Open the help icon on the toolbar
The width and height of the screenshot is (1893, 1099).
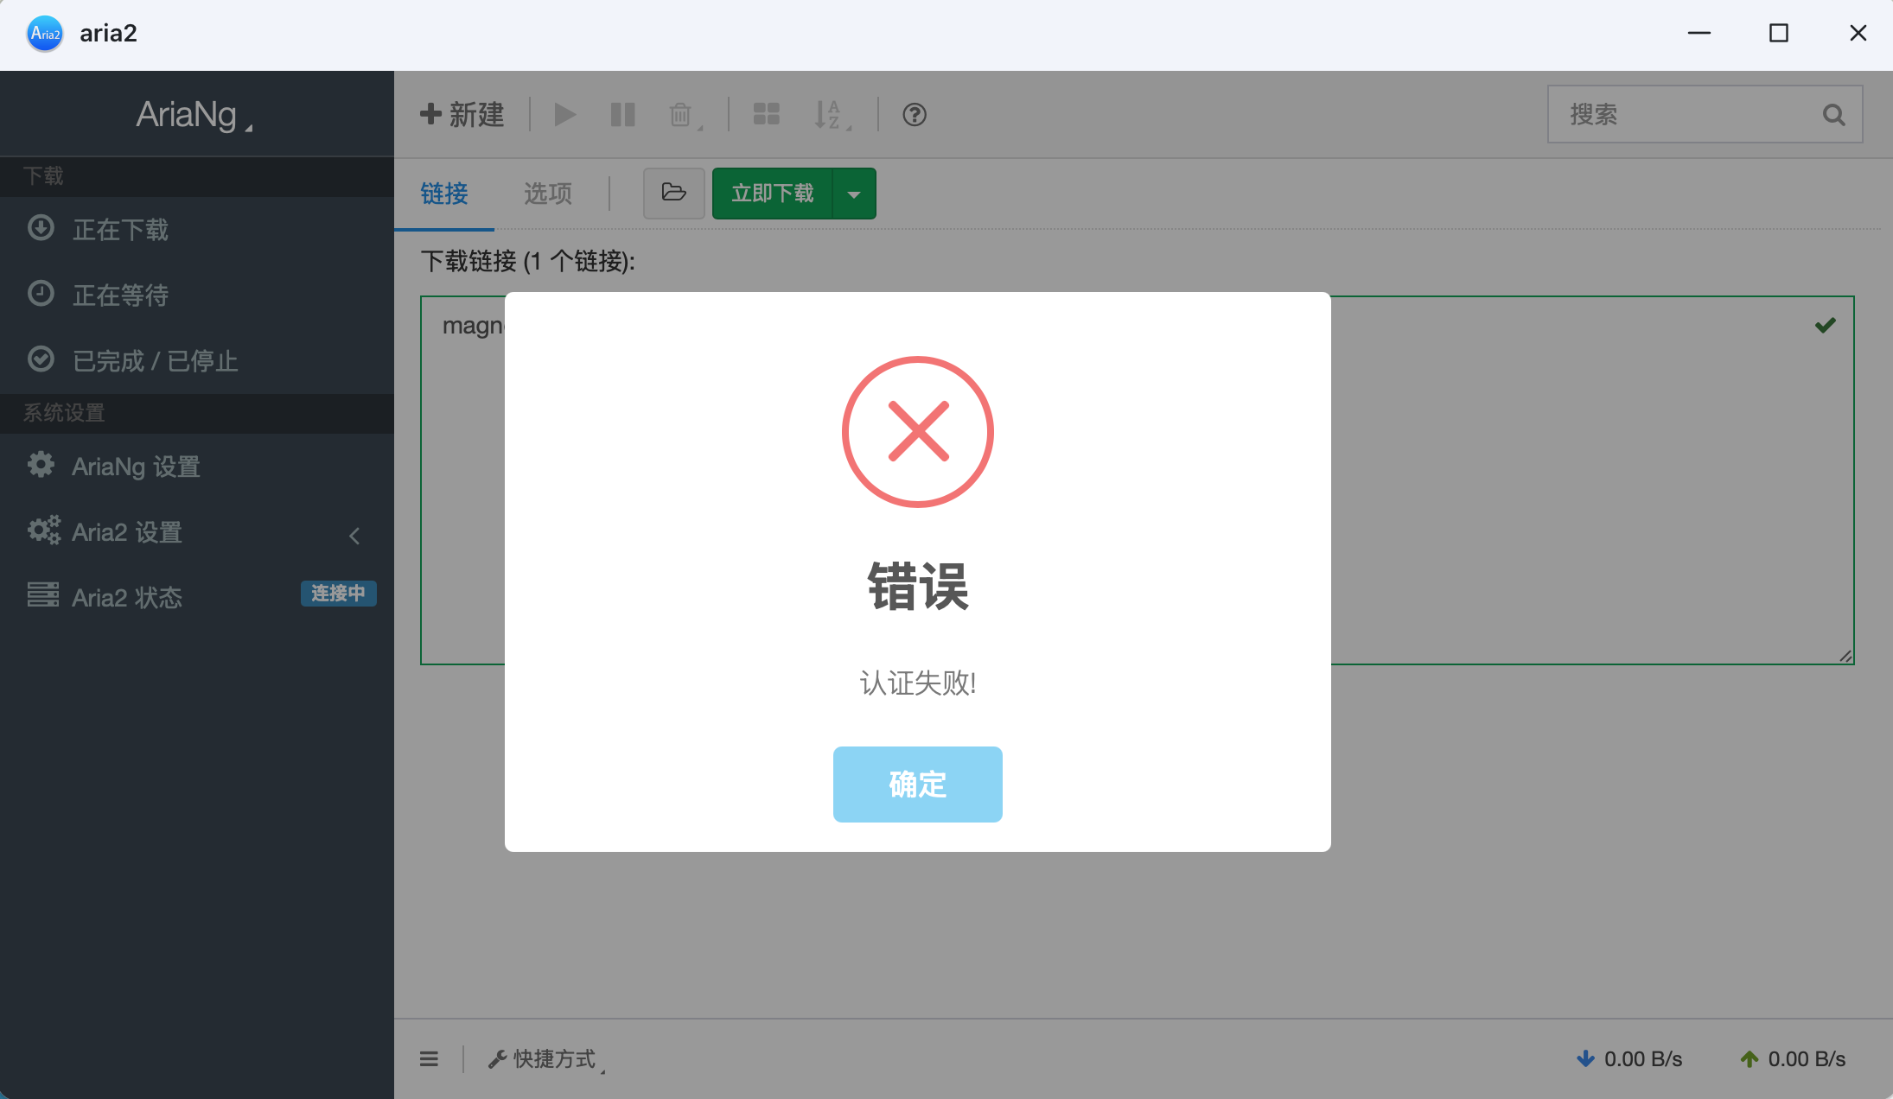pos(913,114)
